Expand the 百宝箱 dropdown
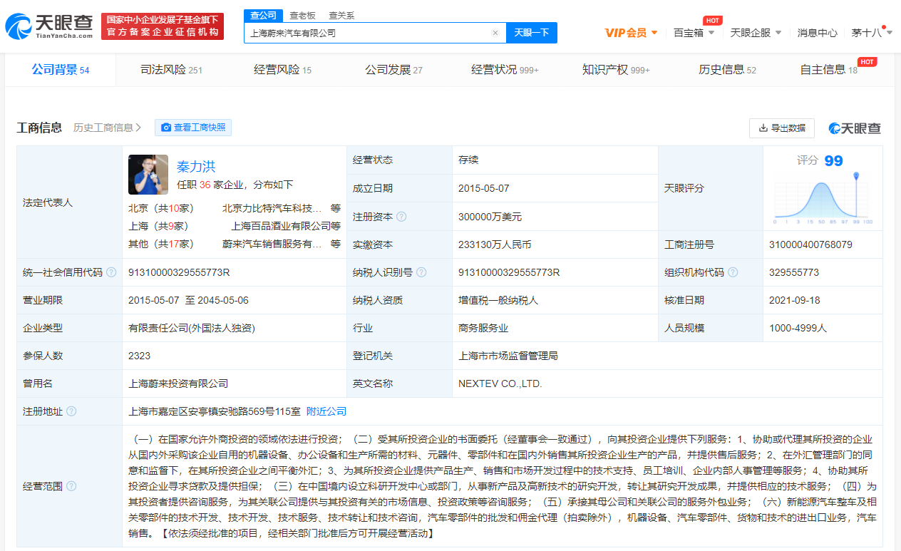This screenshot has height=551, width=901. [694, 33]
